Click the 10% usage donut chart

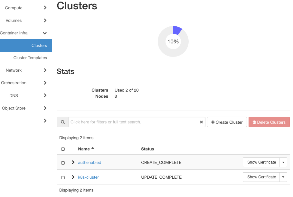coord(173,41)
